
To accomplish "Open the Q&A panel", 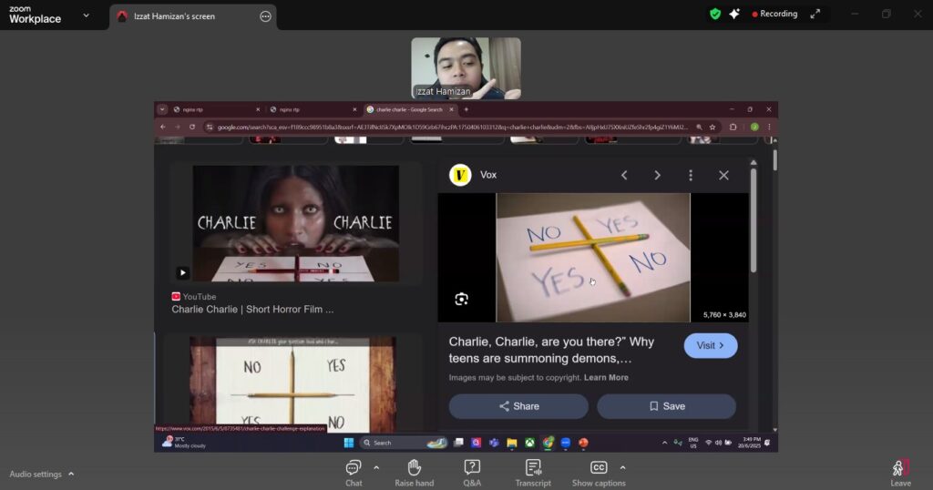I will click(x=472, y=474).
